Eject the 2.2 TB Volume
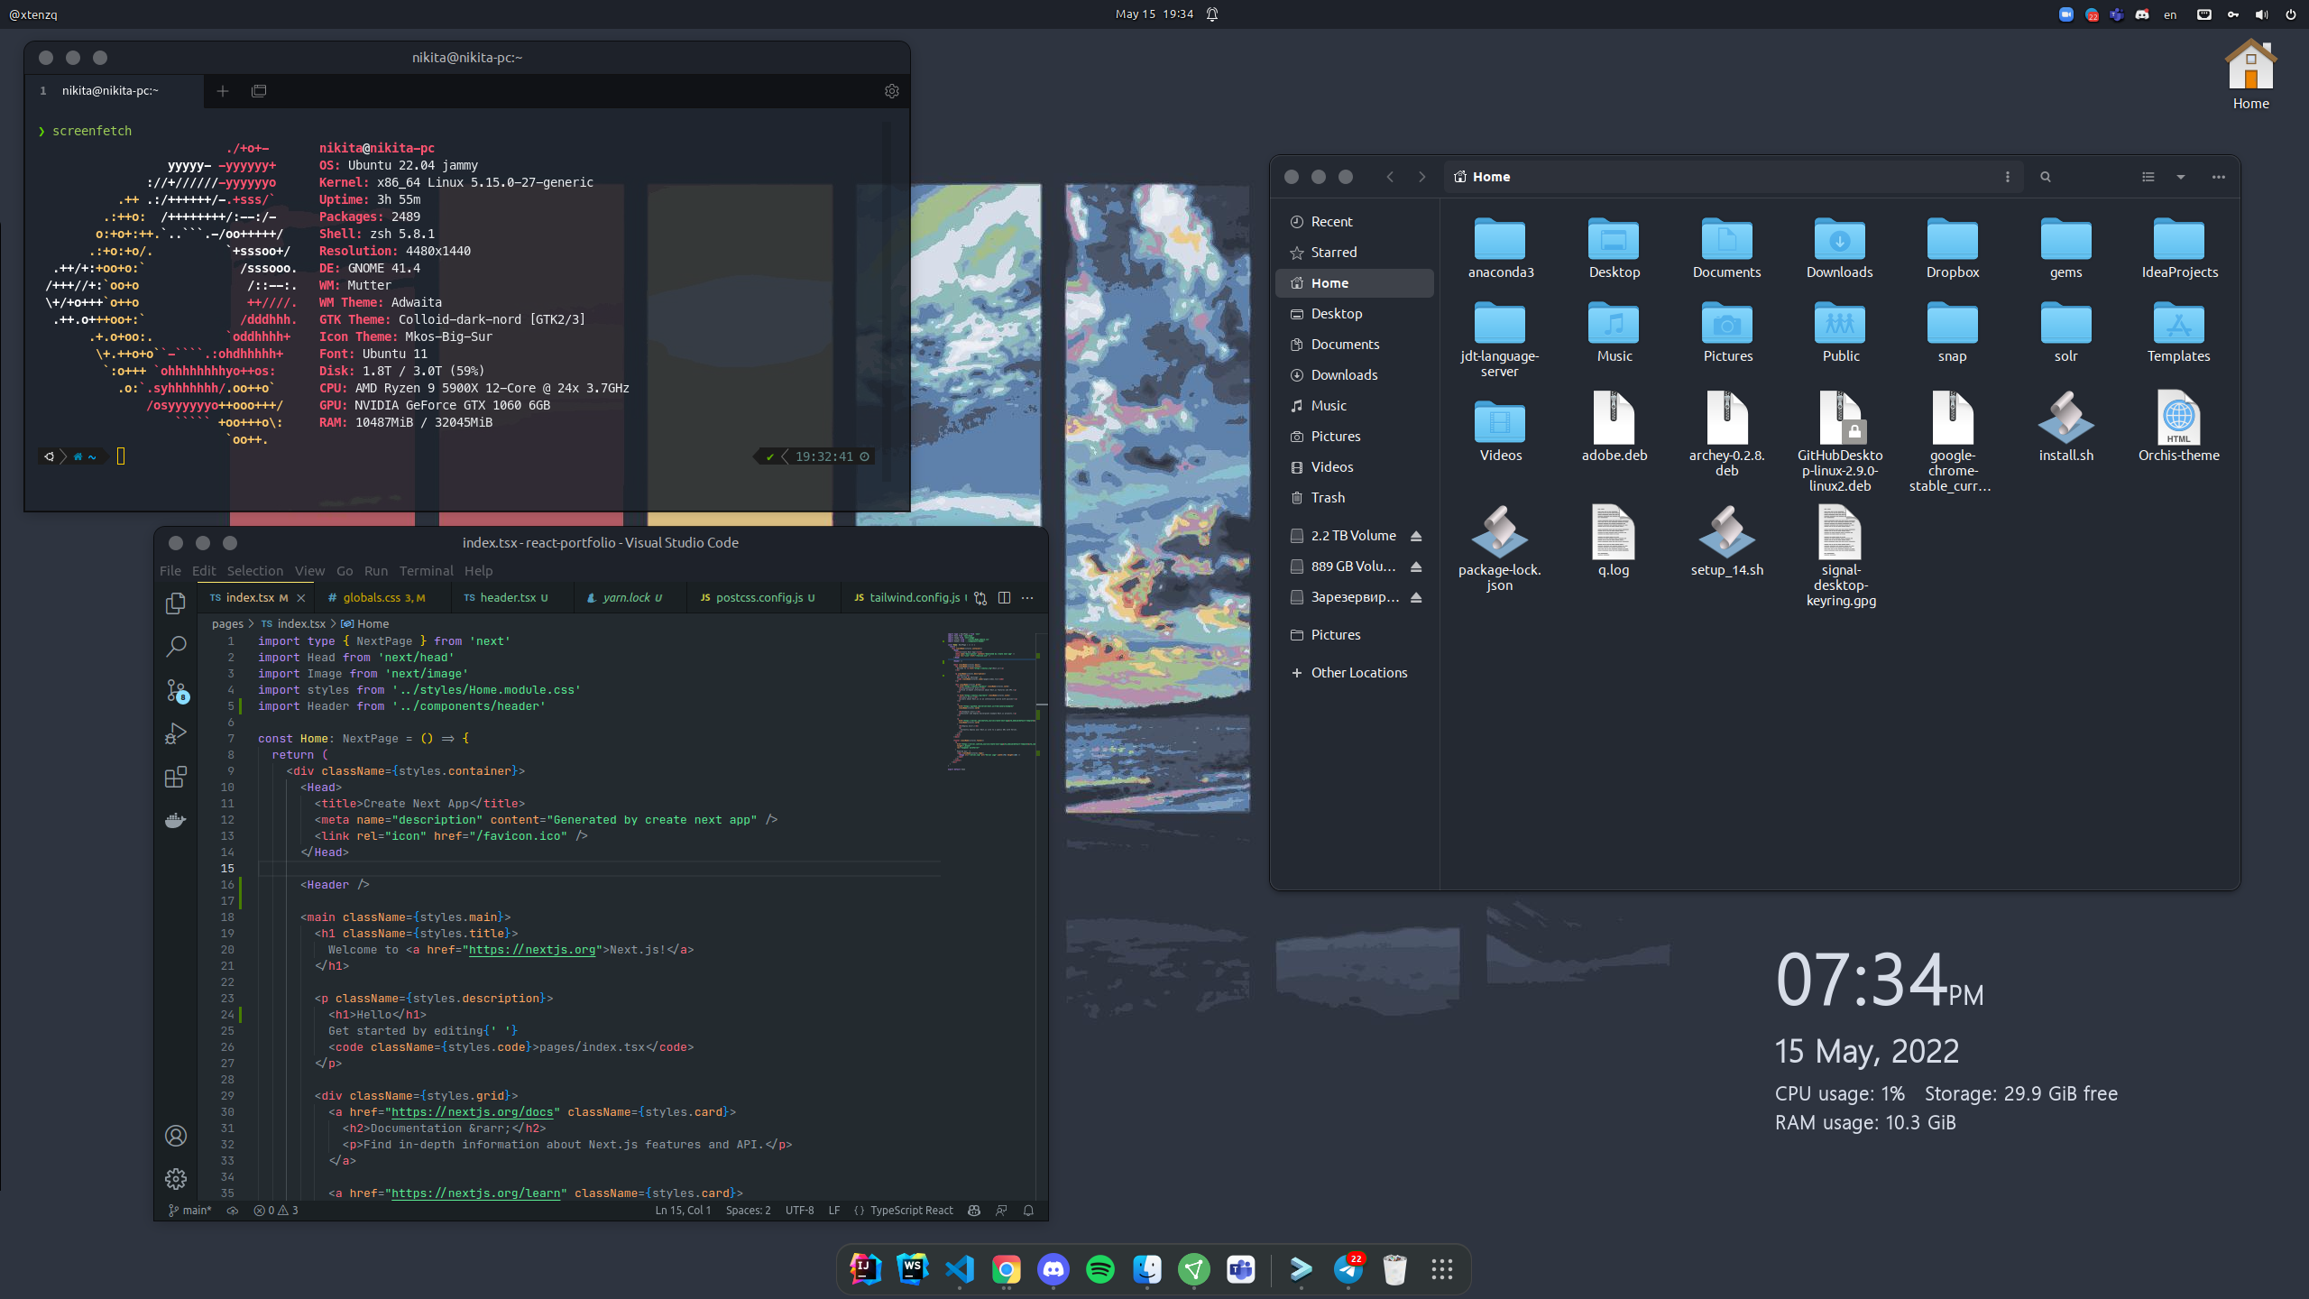 (1416, 536)
